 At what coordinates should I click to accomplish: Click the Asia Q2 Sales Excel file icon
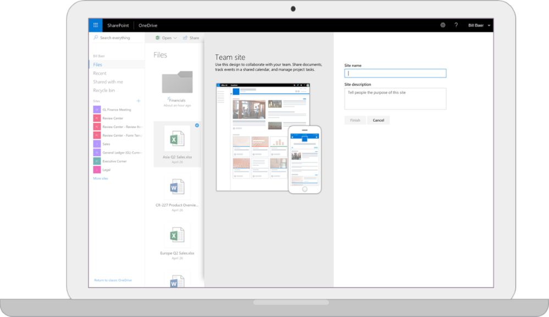(x=177, y=139)
